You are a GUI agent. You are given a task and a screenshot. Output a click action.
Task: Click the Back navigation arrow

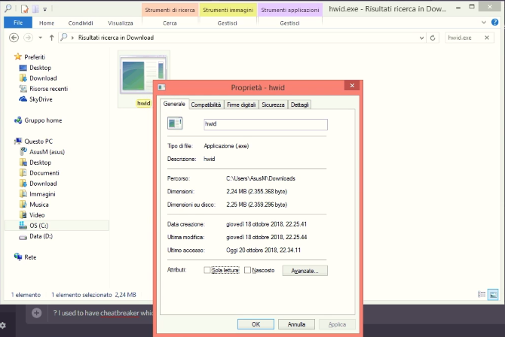tap(14, 38)
